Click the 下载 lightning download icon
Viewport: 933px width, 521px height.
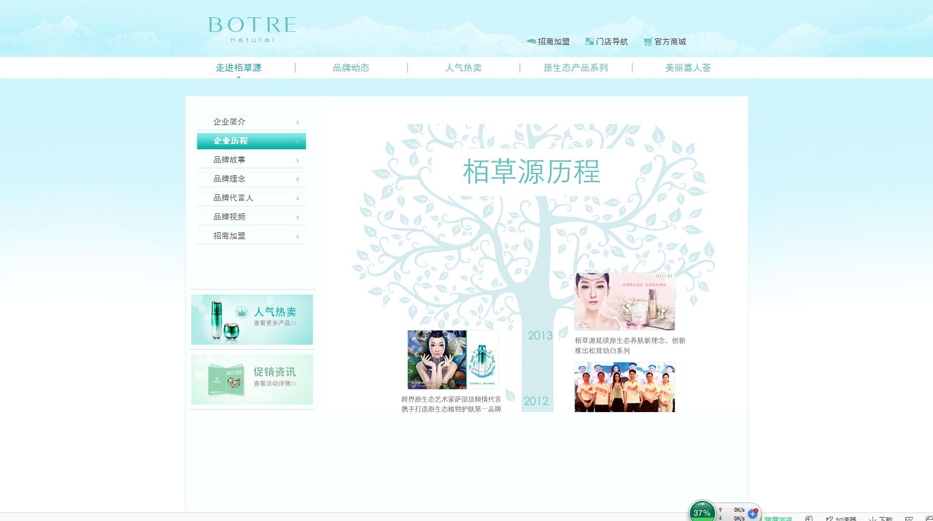coord(871,518)
